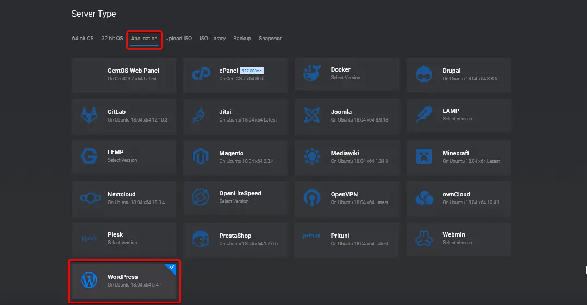
Task: Click the Joomla logo icon
Action: pos(312,115)
